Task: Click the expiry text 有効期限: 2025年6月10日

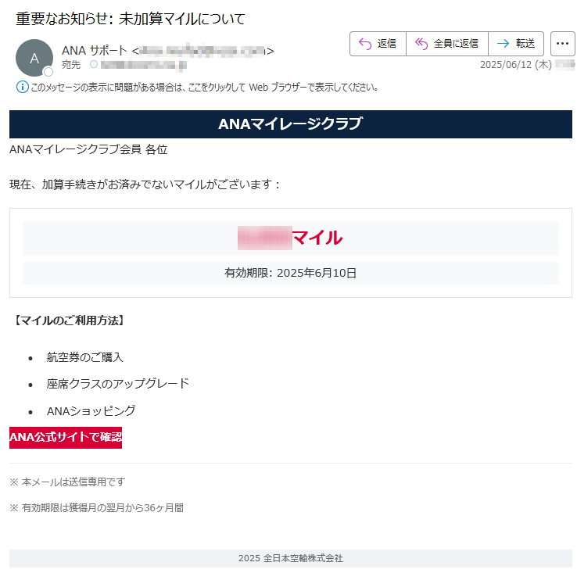Action: 290,273
